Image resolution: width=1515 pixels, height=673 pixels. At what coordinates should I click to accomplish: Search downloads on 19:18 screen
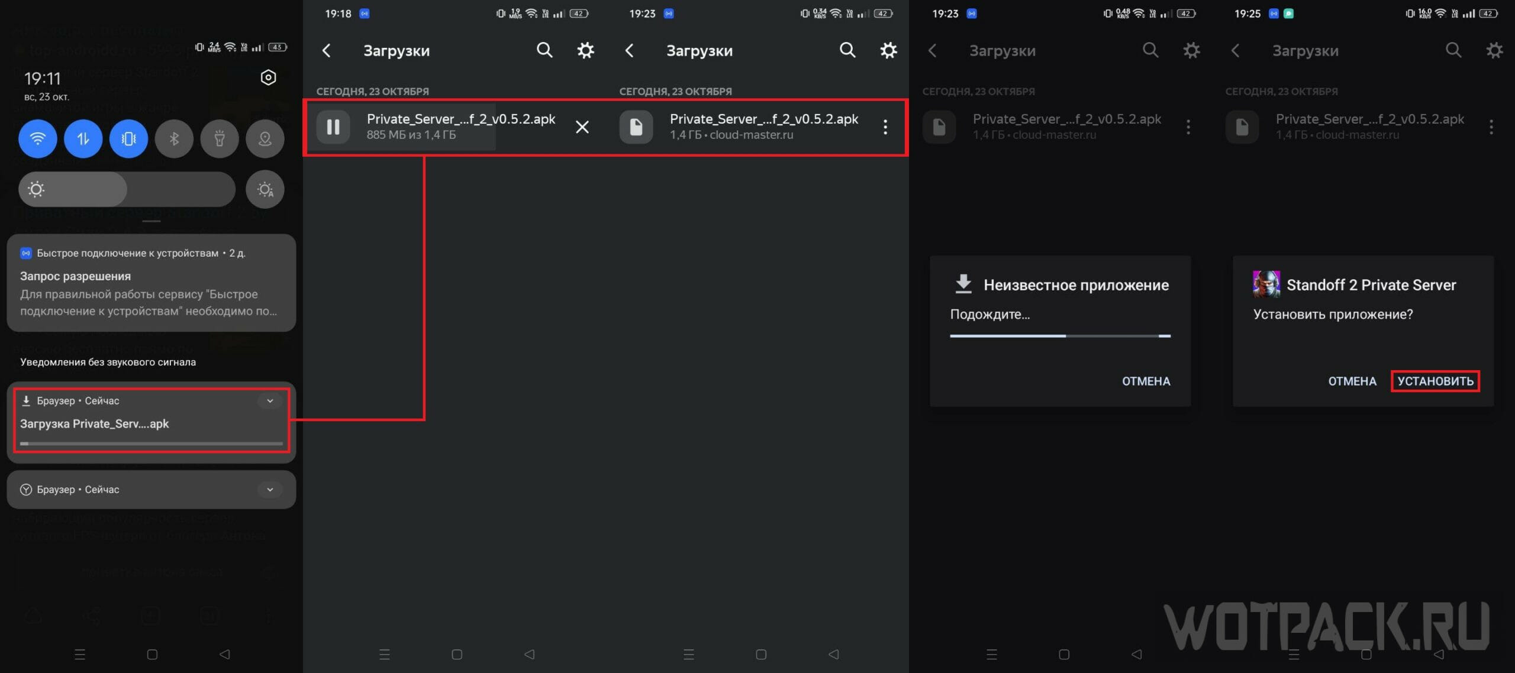tap(544, 50)
